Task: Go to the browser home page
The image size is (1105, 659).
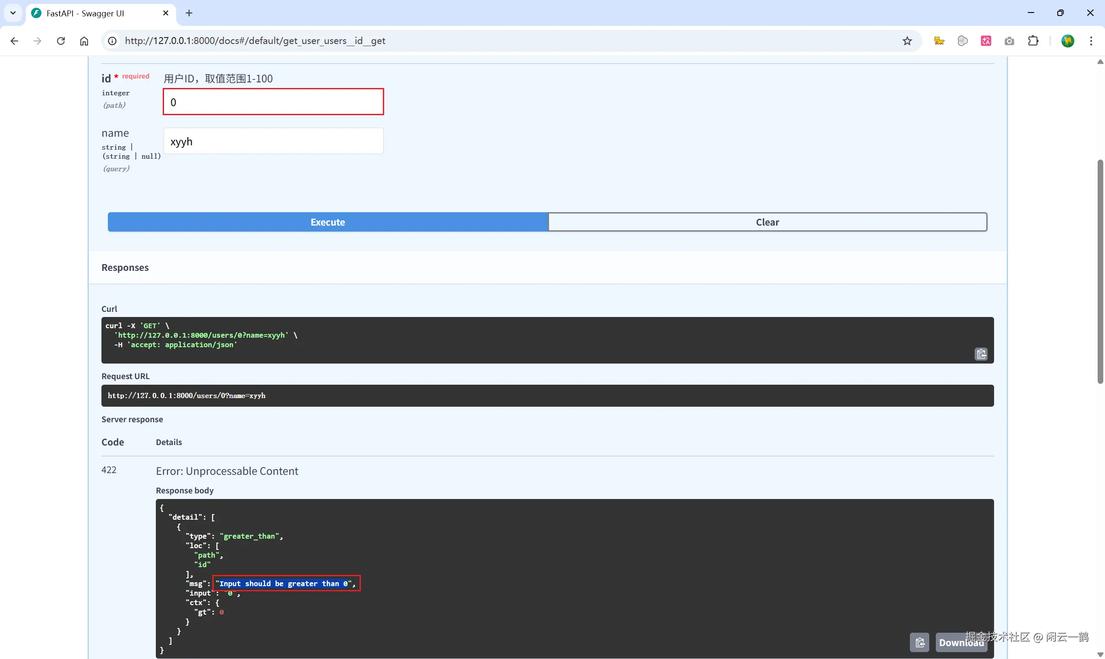Action: [84, 41]
